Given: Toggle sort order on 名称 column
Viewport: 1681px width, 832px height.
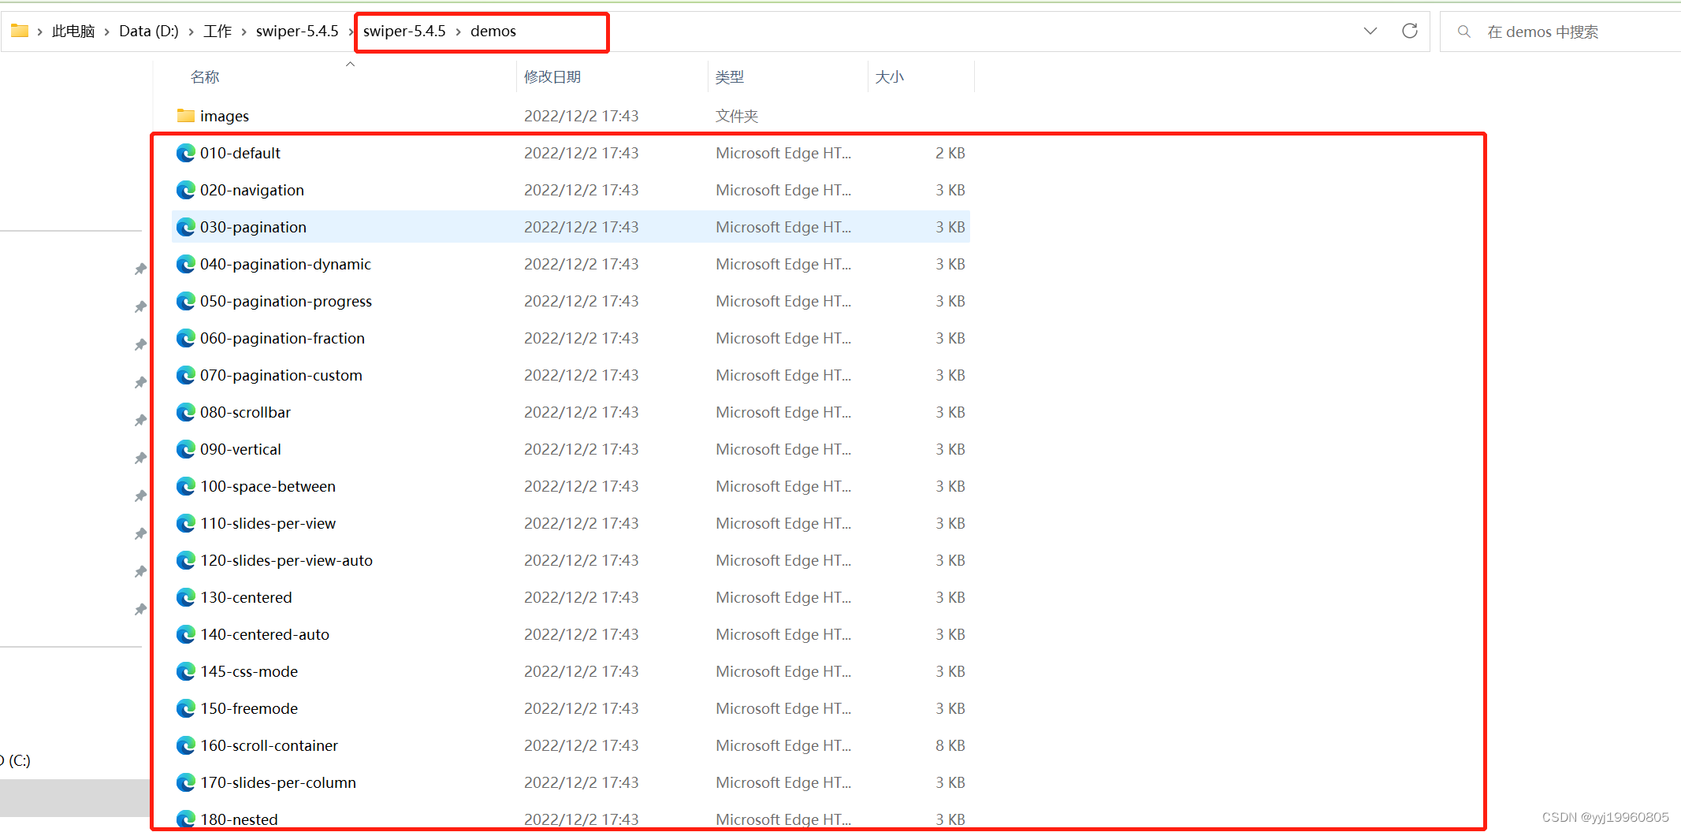Looking at the screenshot, I should [x=204, y=76].
